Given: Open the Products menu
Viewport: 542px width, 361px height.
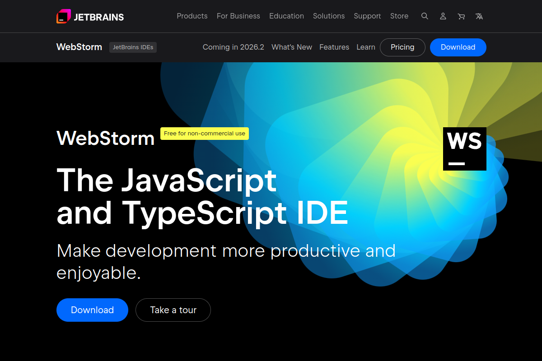Looking at the screenshot, I should (192, 16).
